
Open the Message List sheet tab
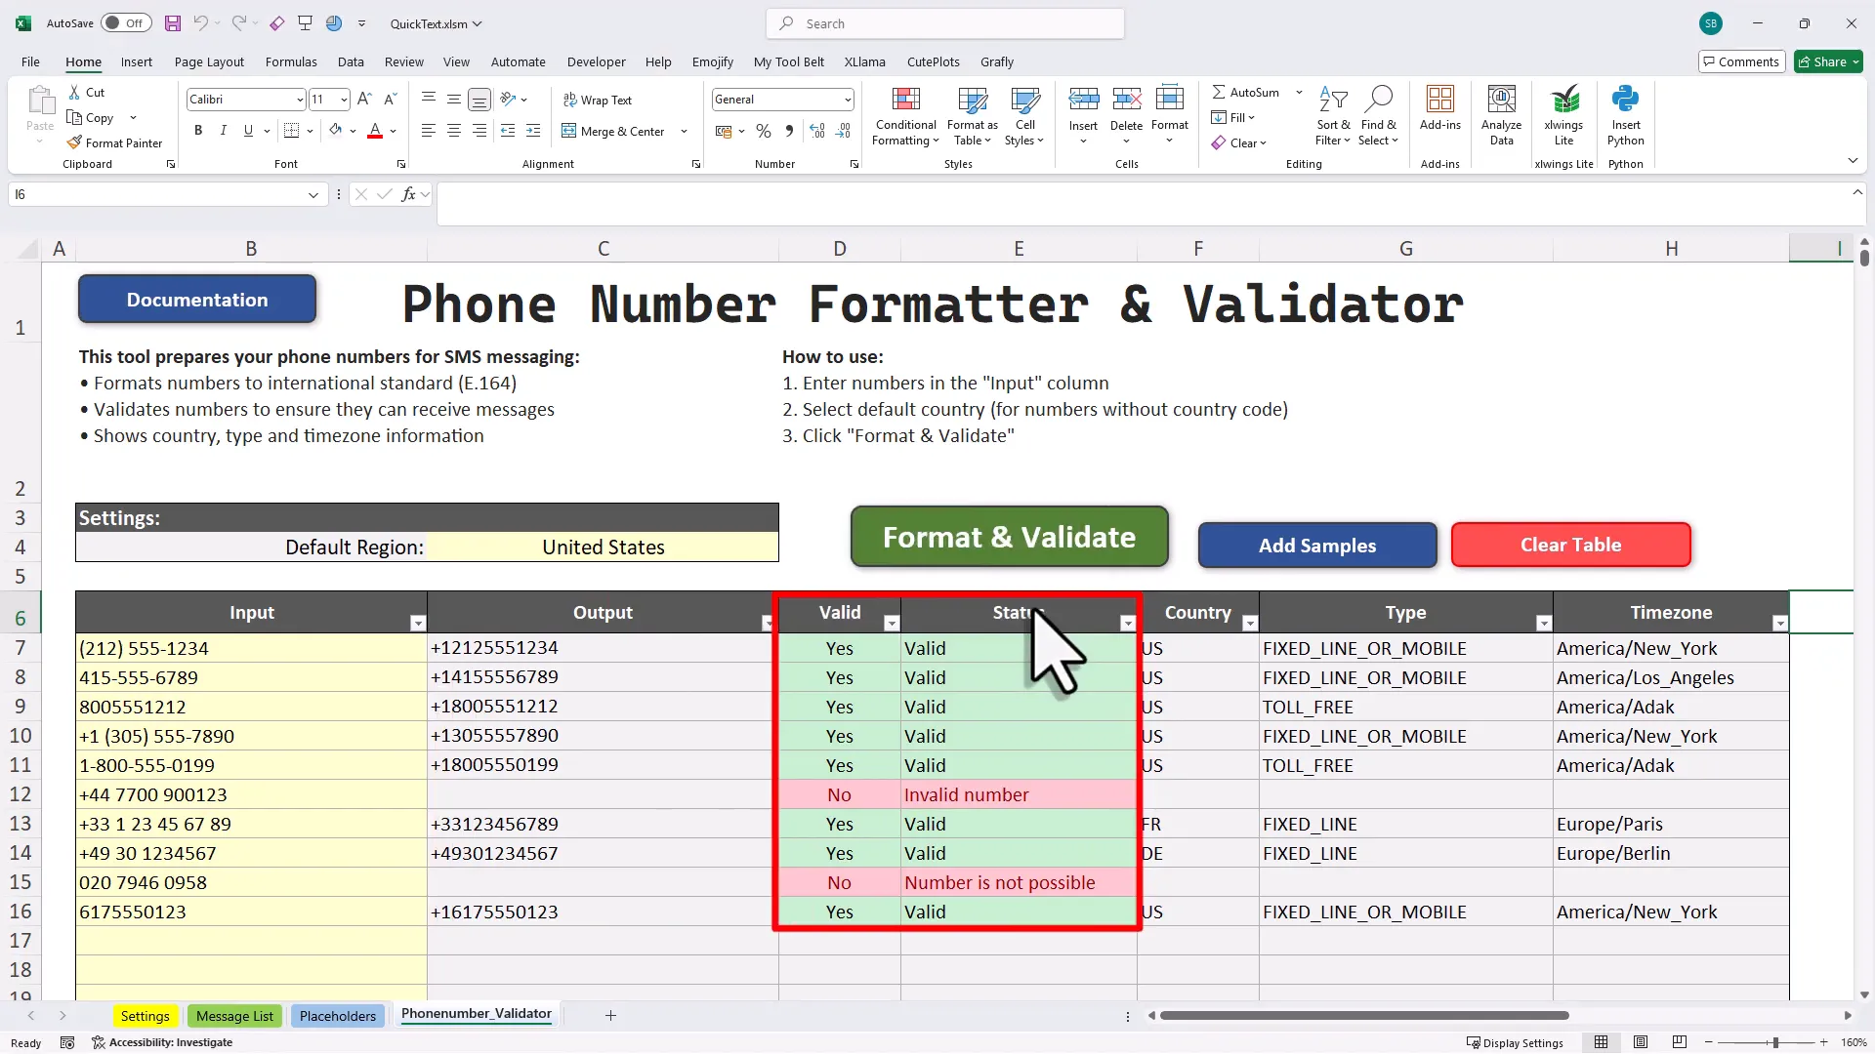click(x=234, y=1015)
